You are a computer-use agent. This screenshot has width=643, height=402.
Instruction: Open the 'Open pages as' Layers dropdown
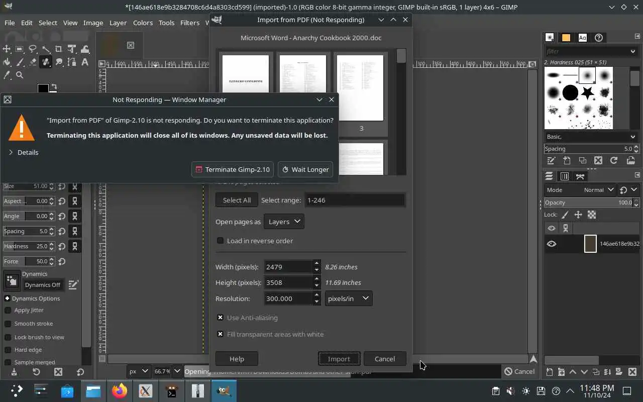[x=284, y=222]
